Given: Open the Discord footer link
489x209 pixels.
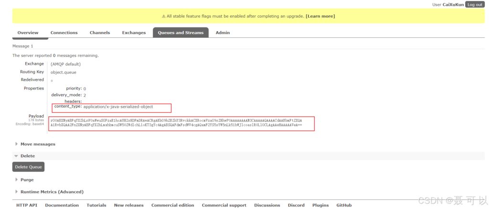Looking at the screenshot, I should tap(296, 205).
